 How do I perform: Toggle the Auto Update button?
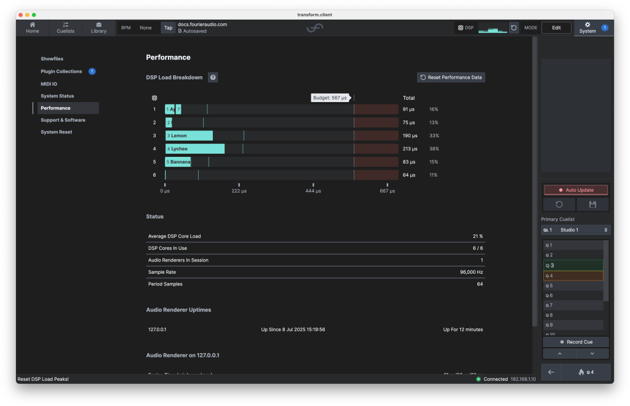pos(576,190)
